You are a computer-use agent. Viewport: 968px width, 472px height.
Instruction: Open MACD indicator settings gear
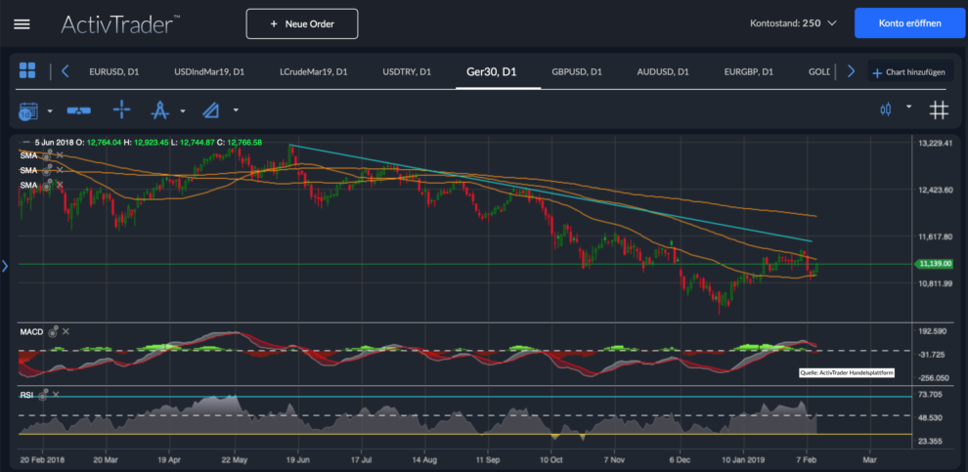(54, 332)
